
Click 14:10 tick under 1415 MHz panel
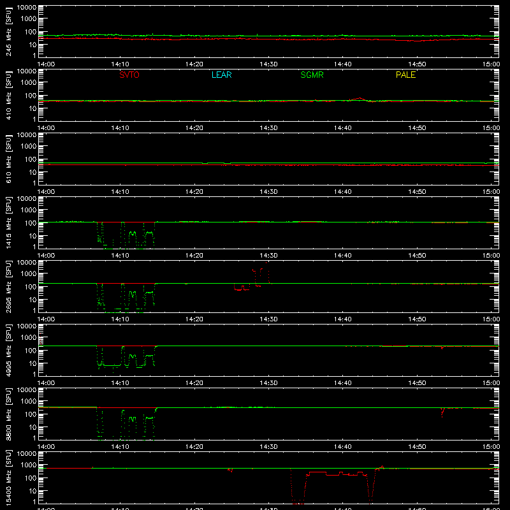pos(120,256)
